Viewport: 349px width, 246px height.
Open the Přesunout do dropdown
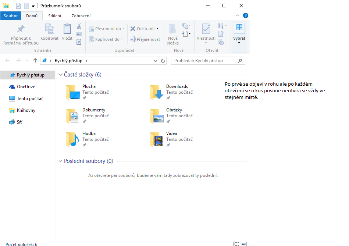[107, 29]
